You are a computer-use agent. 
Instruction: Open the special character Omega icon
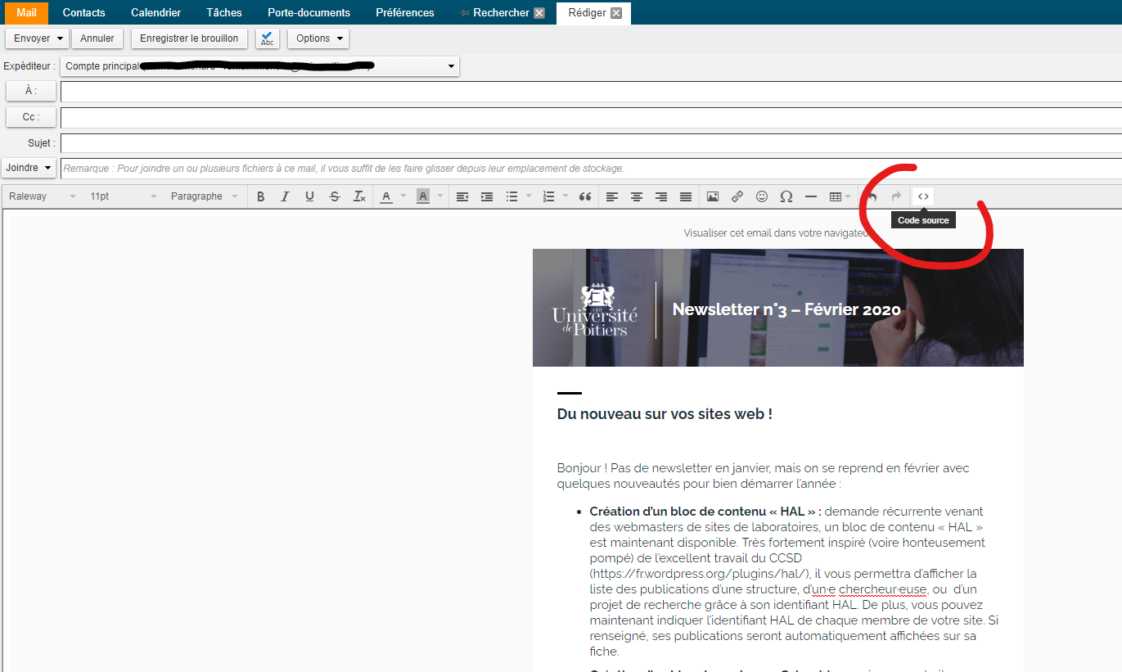(x=786, y=196)
